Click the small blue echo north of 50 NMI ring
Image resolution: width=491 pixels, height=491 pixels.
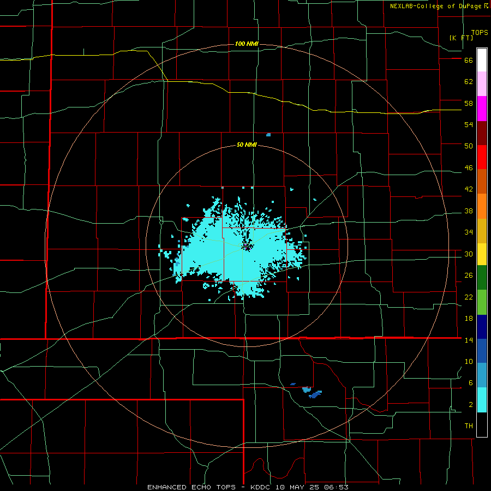click(268, 135)
